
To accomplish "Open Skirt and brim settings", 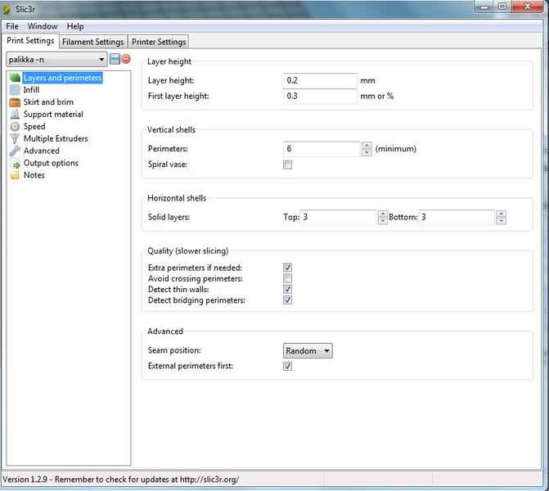I will (x=48, y=102).
